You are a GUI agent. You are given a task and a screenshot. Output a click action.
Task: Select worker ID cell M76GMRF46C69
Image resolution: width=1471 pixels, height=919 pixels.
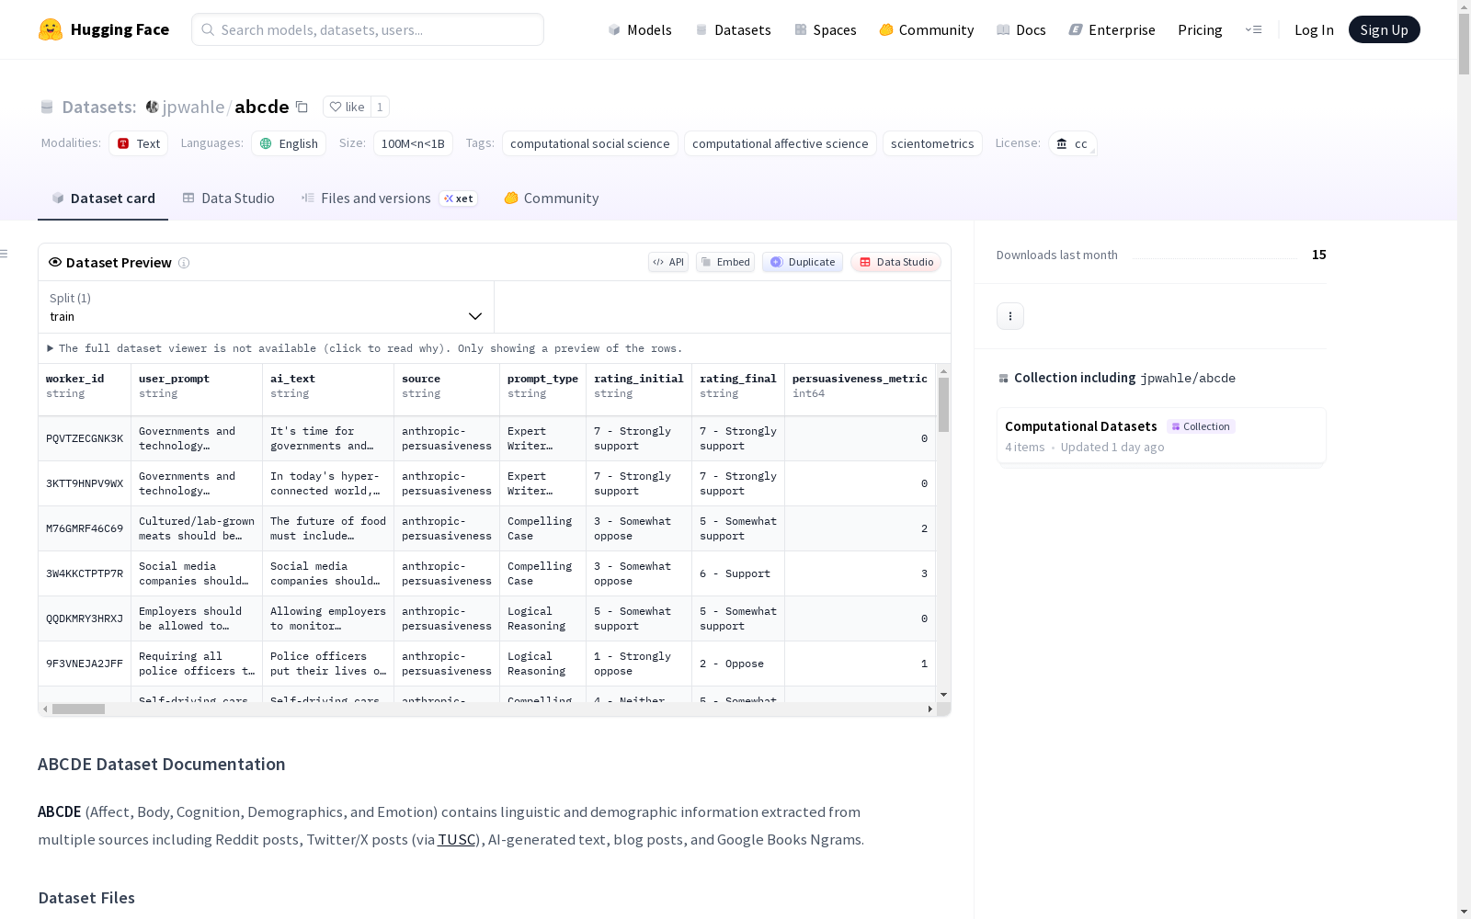coord(85,528)
